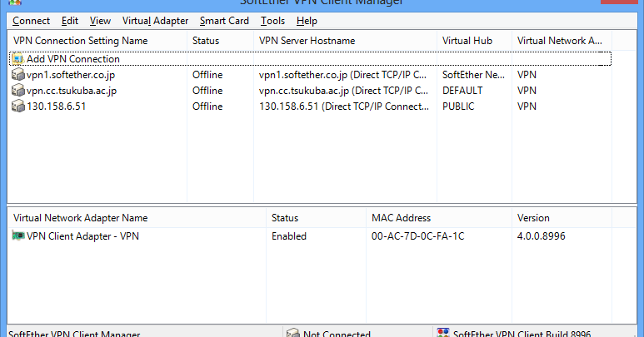Click the PUBLIC virtual hub cell
This screenshot has height=337, width=644.
[x=458, y=107]
